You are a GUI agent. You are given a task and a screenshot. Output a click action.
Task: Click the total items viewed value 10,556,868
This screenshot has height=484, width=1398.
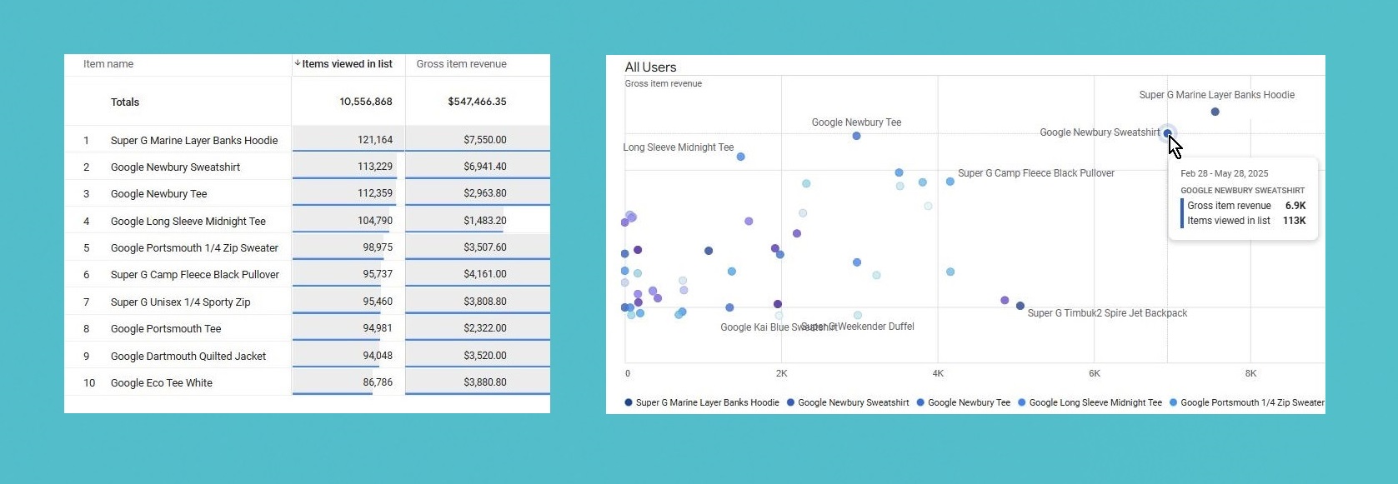[365, 102]
